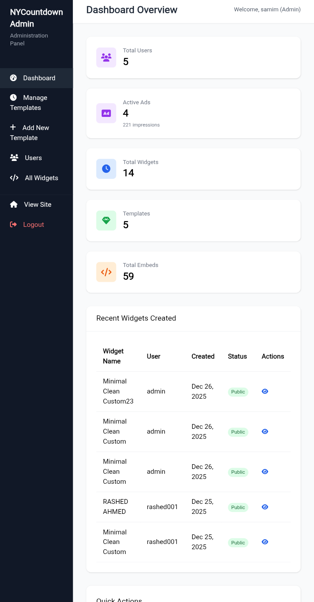Click 'Welcome, samim (Admin)' header text

pyautogui.click(x=267, y=9)
